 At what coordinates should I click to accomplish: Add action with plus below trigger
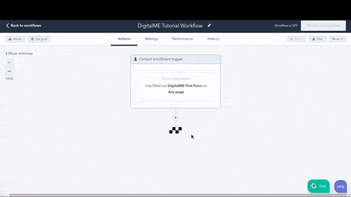175,117
